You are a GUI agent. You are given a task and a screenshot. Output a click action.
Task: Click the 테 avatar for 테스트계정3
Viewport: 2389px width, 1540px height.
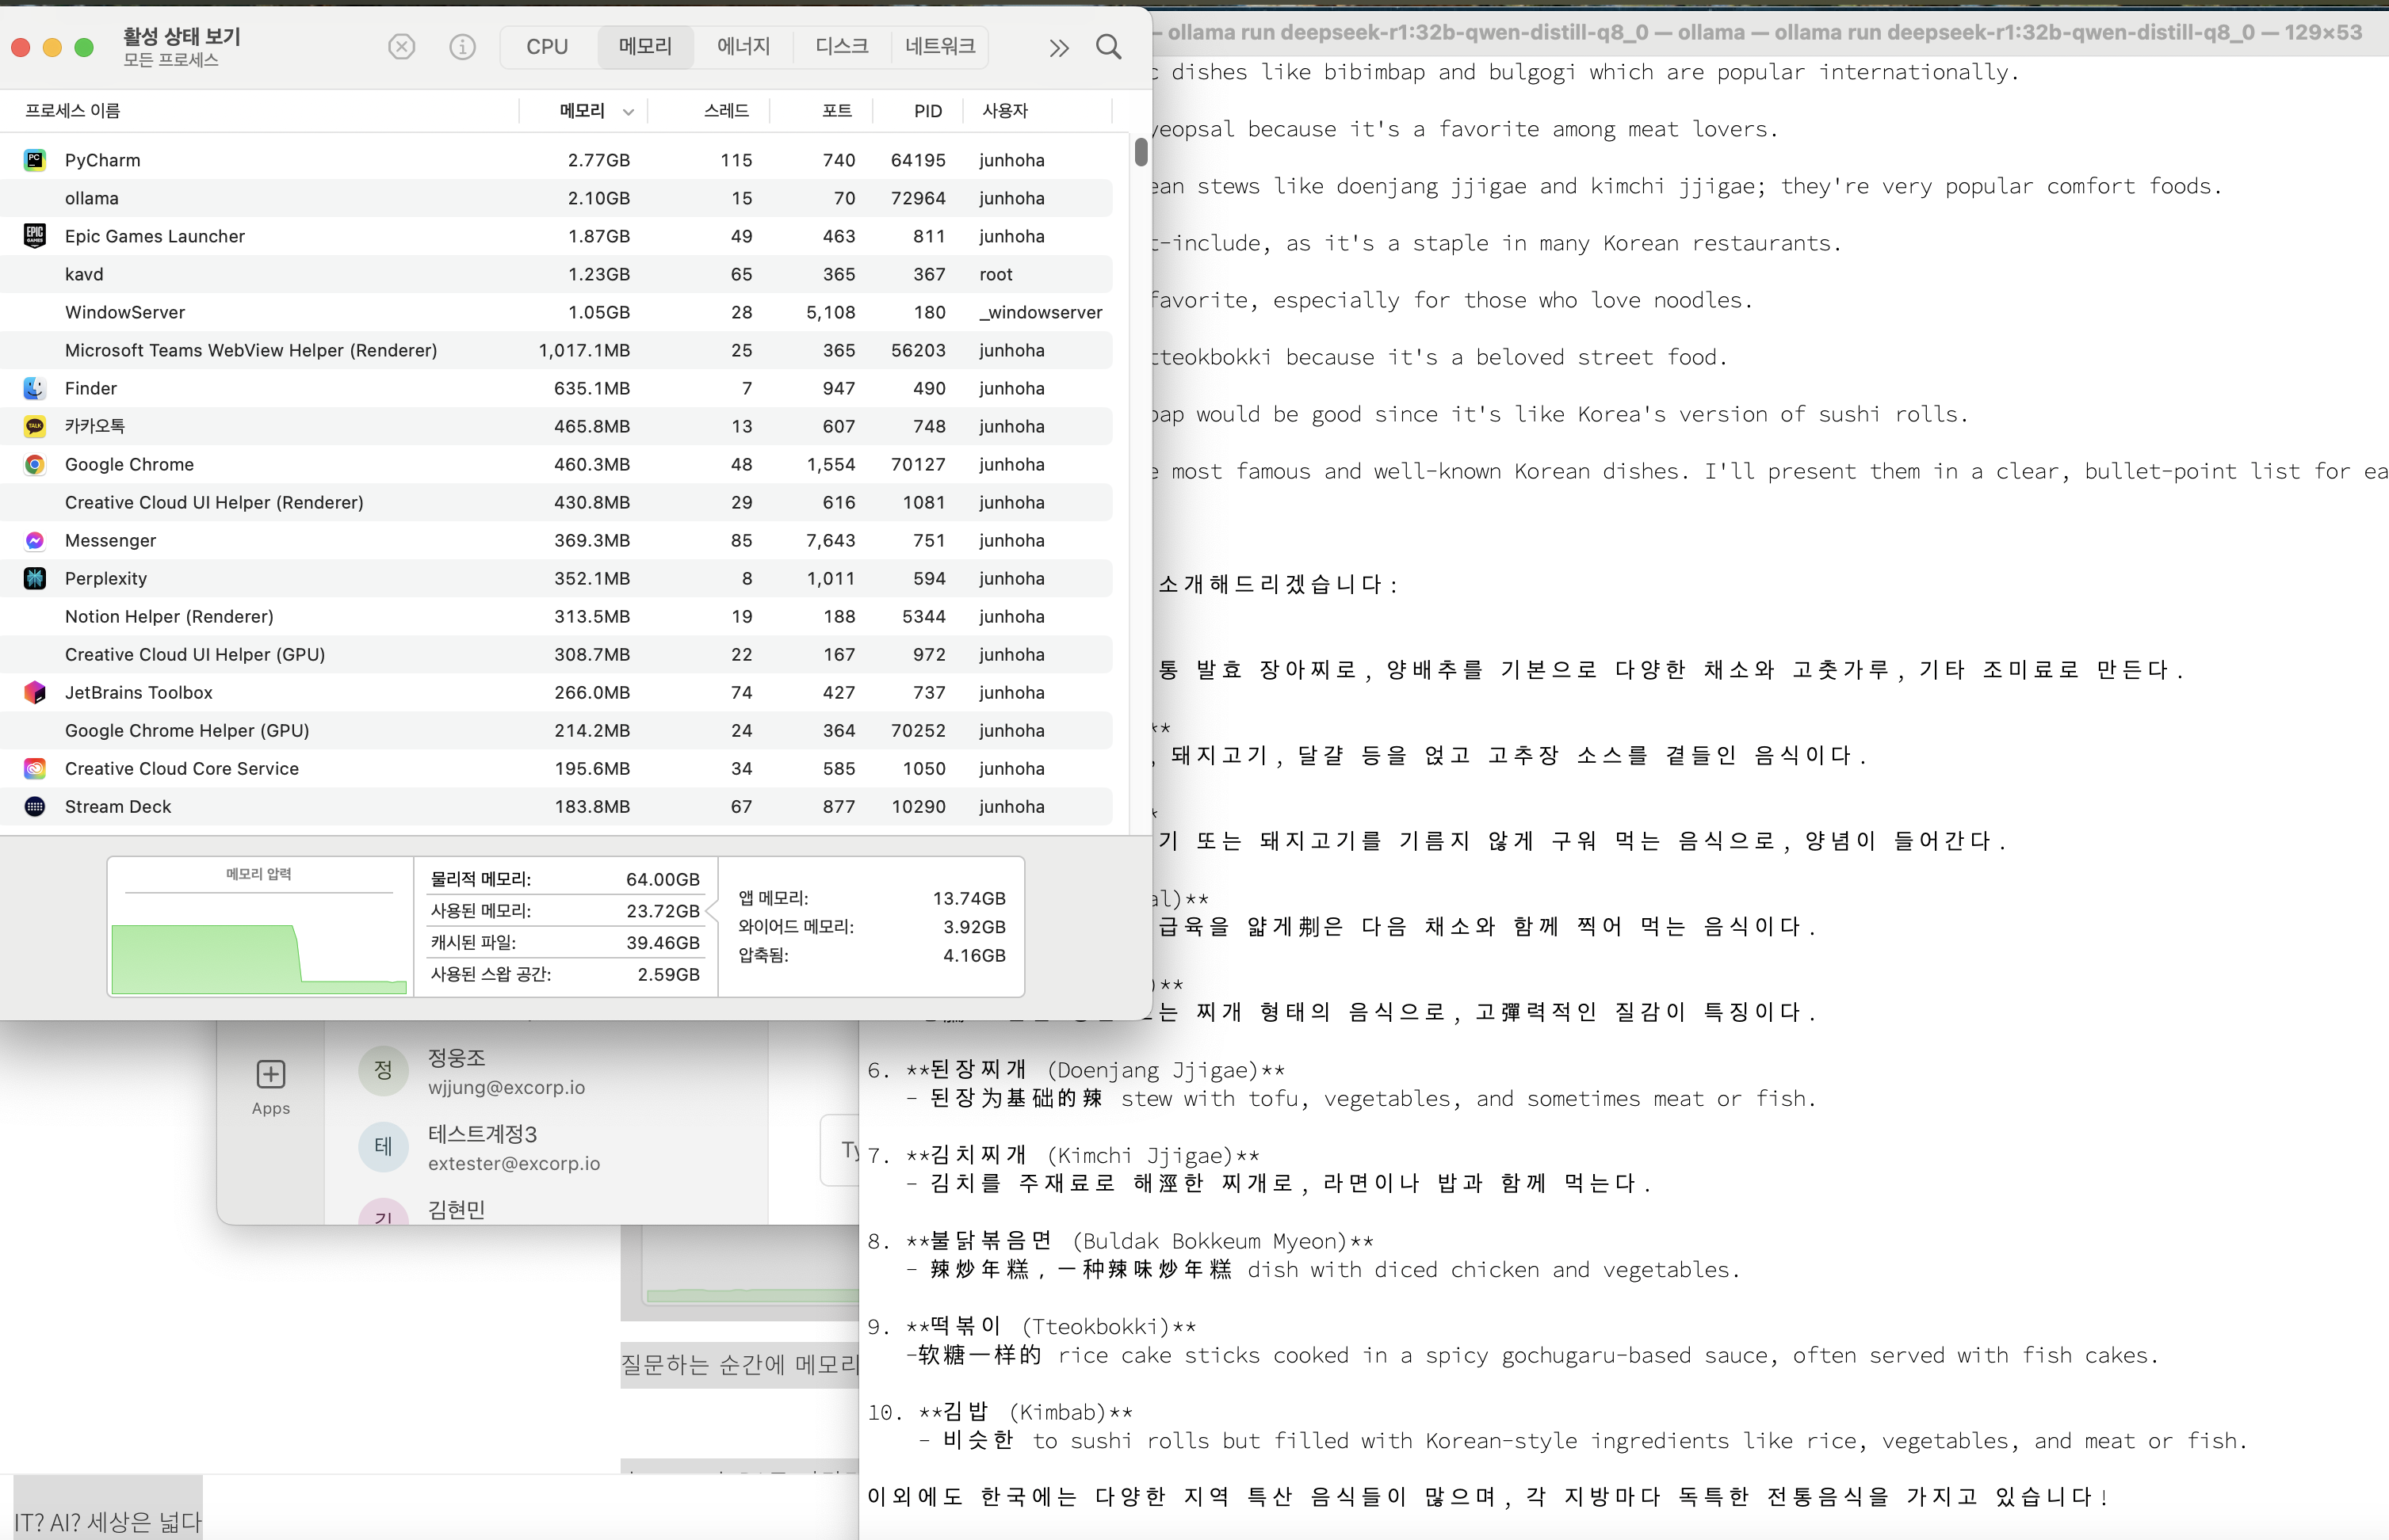click(383, 1146)
